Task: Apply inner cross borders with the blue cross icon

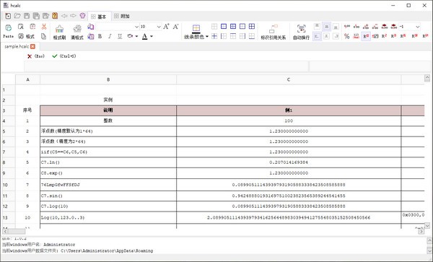Action: pyautogui.click(x=214, y=36)
